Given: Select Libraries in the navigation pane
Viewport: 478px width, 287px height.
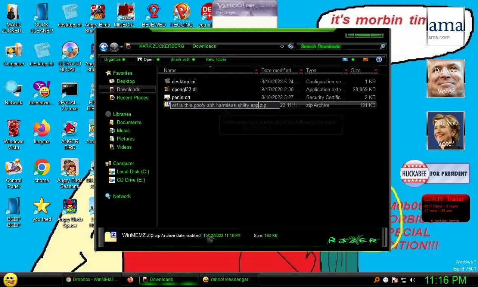Looking at the screenshot, I should 122,114.
